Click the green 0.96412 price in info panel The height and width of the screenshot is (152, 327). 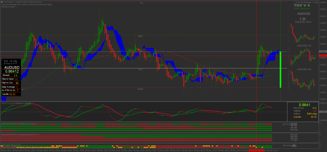tap(12, 71)
